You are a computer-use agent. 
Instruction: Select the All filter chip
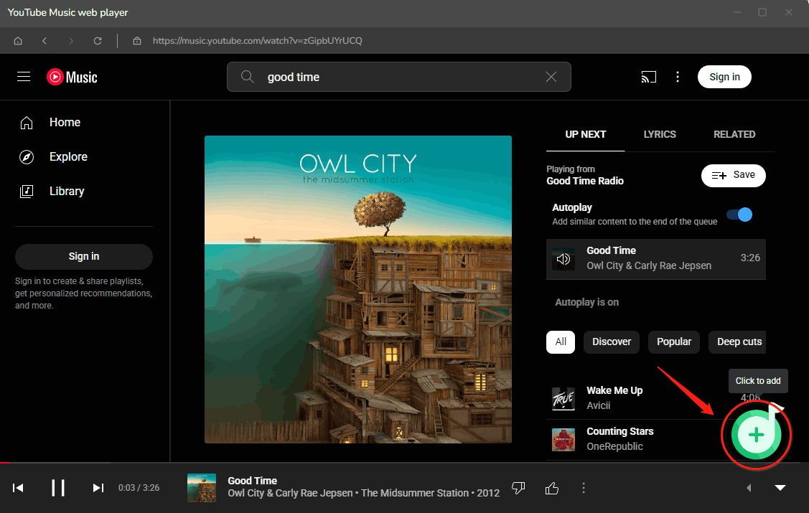pyautogui.click(x=561, y=342)
